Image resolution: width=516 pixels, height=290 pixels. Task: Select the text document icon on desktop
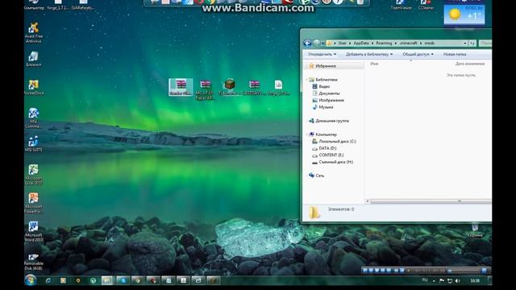(x=278, y=87)
